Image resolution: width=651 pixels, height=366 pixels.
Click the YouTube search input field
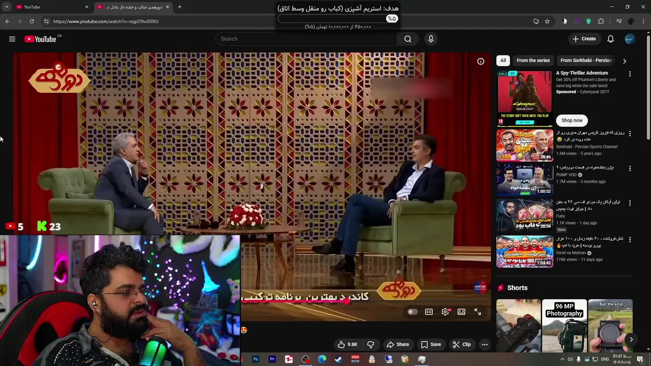306,39
